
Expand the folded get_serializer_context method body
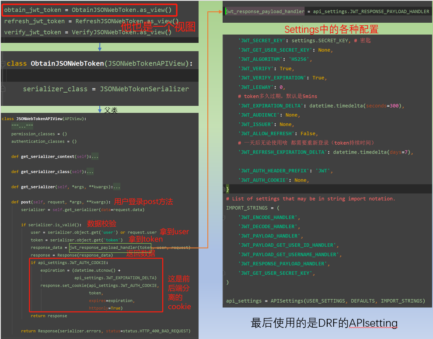pyautogui.click(x=95, y=157)
